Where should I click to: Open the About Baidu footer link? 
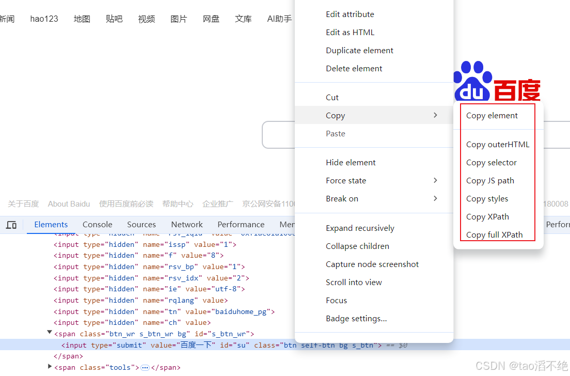click(x=69, y=204)
